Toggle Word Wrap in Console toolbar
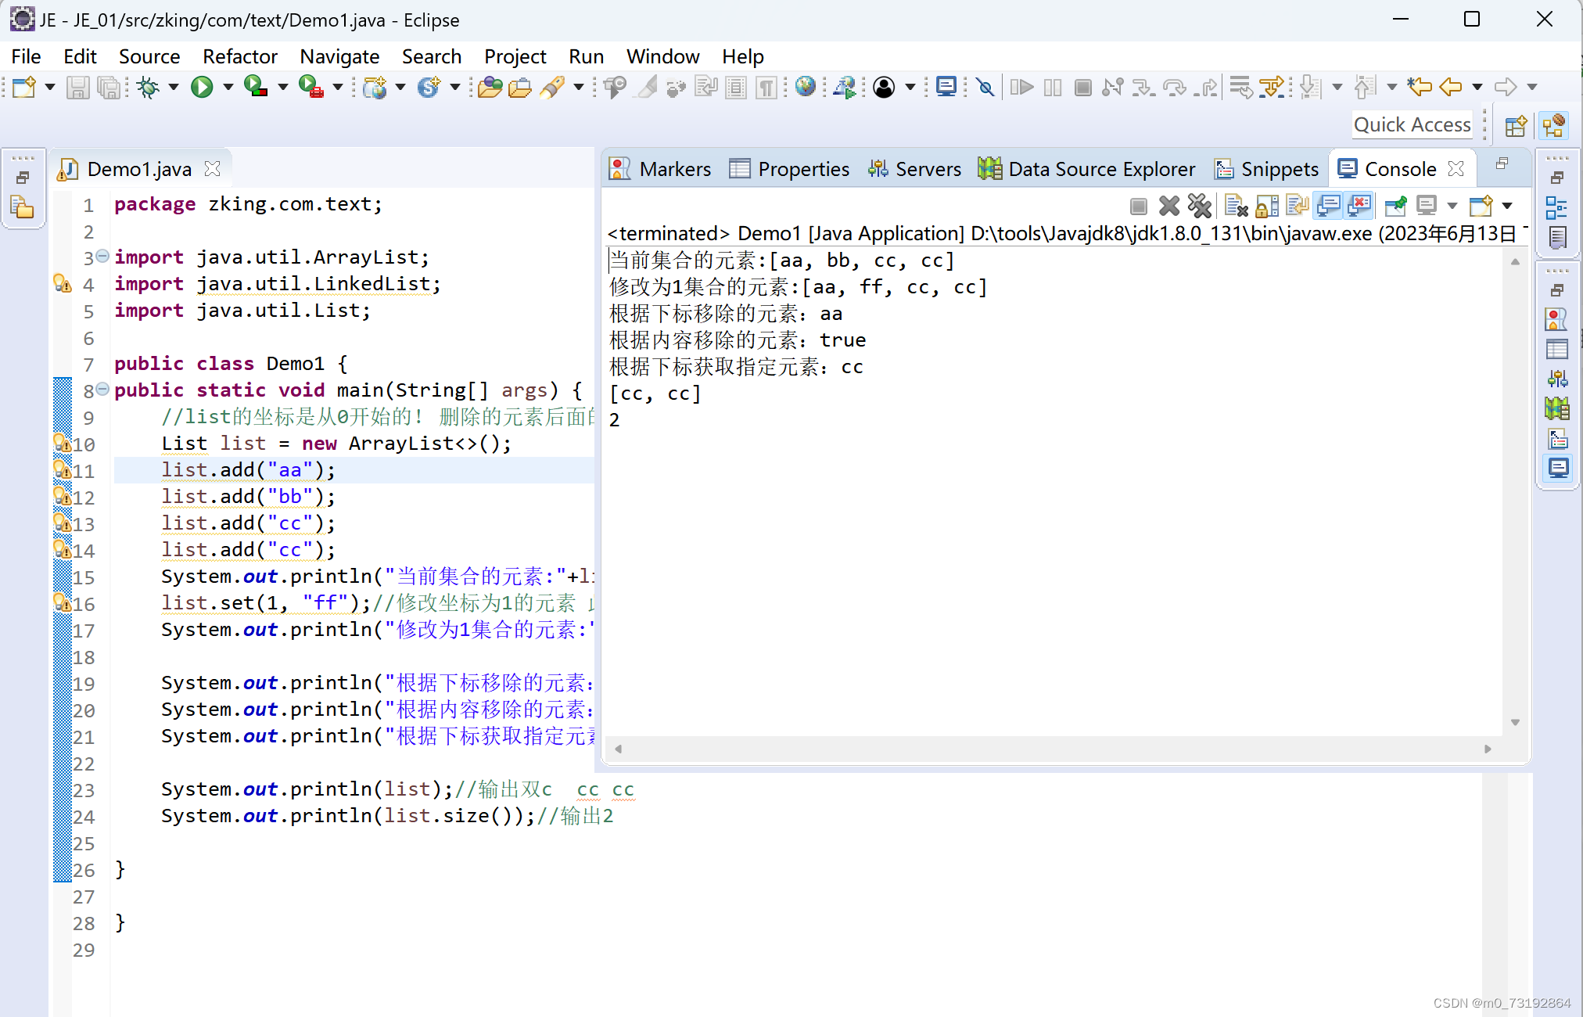Screen dimensions: 1583x1017 [1297, 206]
